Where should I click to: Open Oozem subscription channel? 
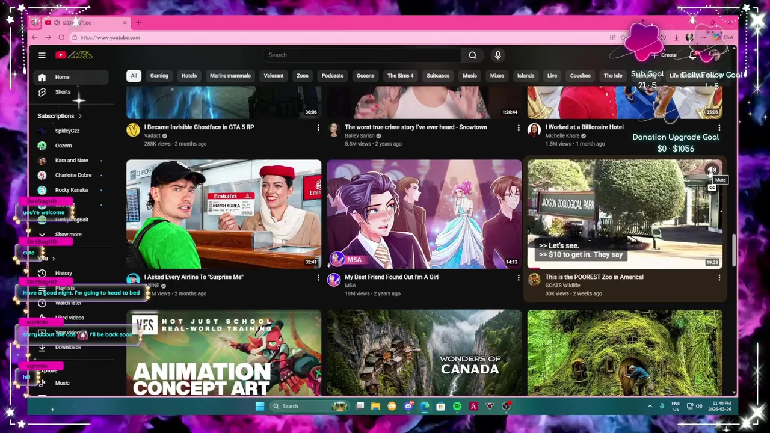[72, 146]
